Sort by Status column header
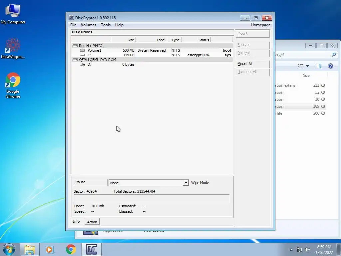 pos(196,40)
